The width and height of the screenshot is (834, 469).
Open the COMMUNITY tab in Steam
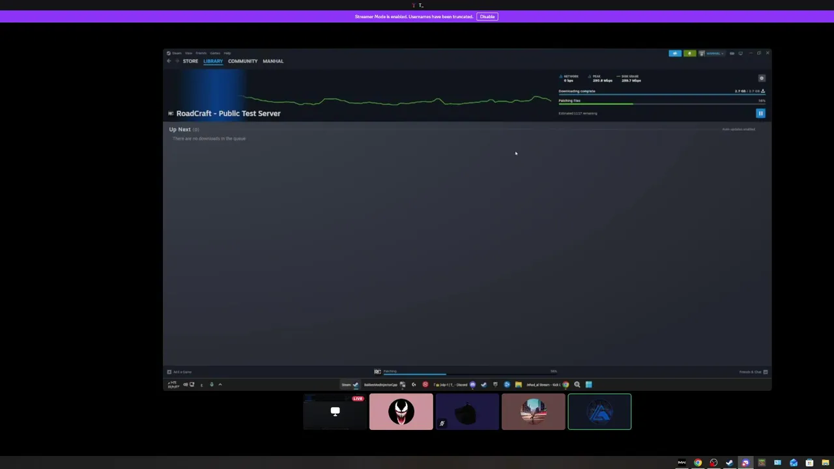(242, 61)
